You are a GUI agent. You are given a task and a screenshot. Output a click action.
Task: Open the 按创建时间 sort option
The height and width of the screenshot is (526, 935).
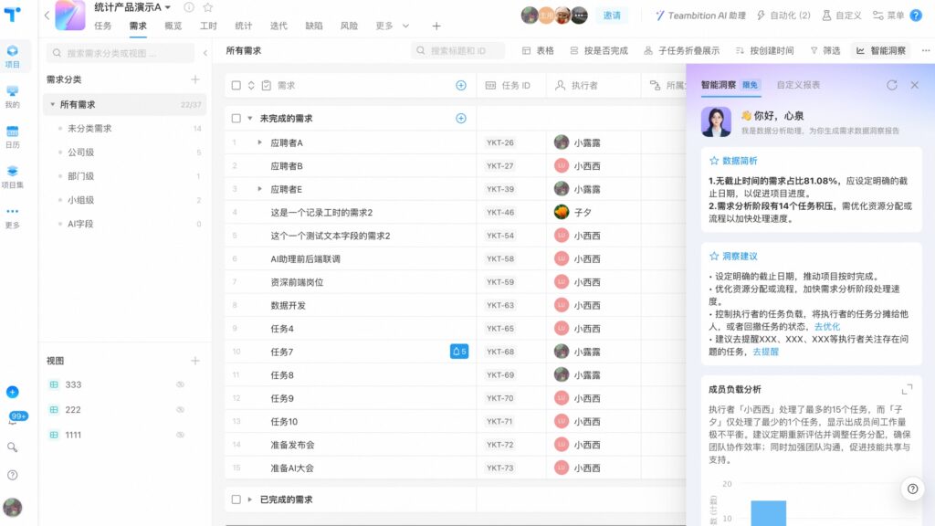(764, 51)
